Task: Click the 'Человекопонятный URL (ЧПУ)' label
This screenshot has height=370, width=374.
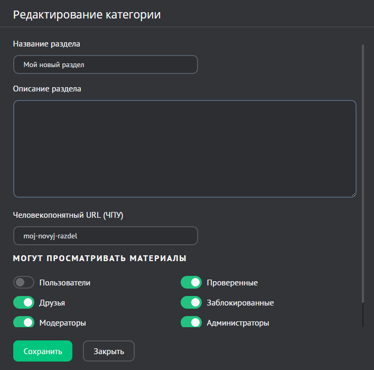Action: point(68,215)
